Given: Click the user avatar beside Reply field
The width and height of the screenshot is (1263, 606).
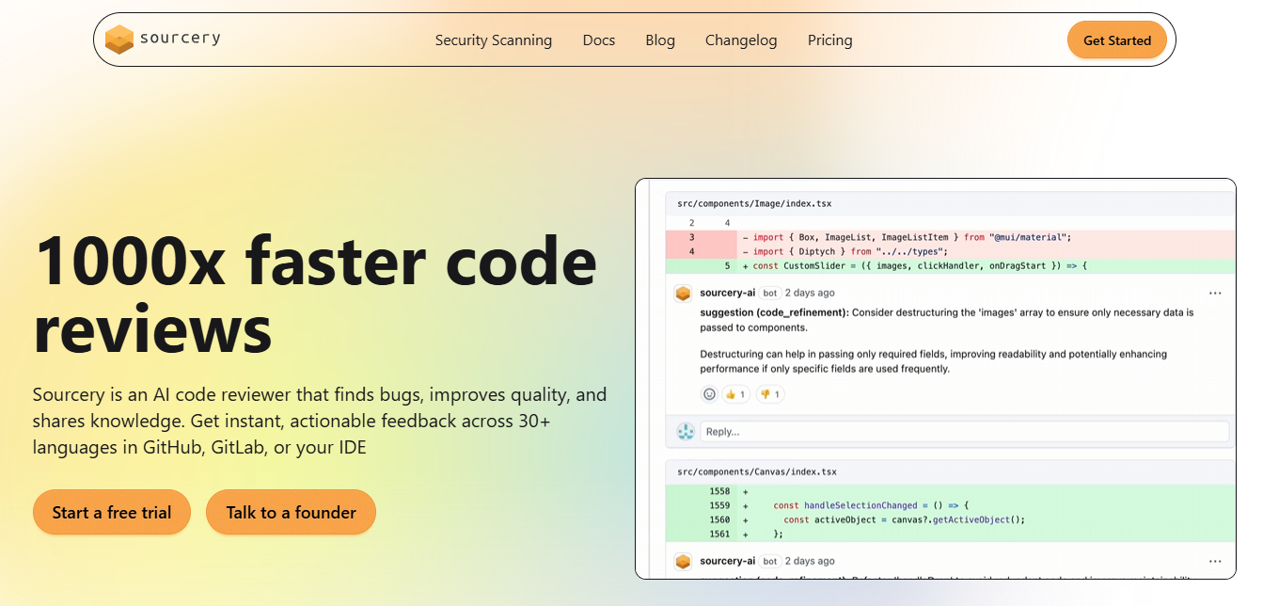Looking at the screenshot, I should point(686,431).
